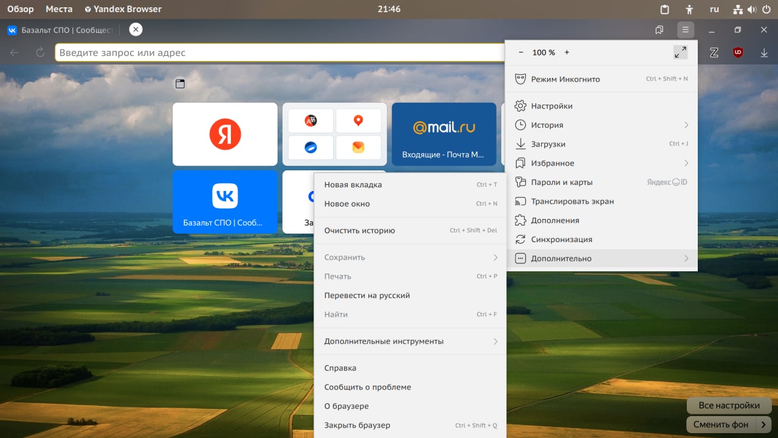Screen dimensions: 778x438
Task: Click the Загрузки download icon in the menu
Action: (x=520, y=144)
